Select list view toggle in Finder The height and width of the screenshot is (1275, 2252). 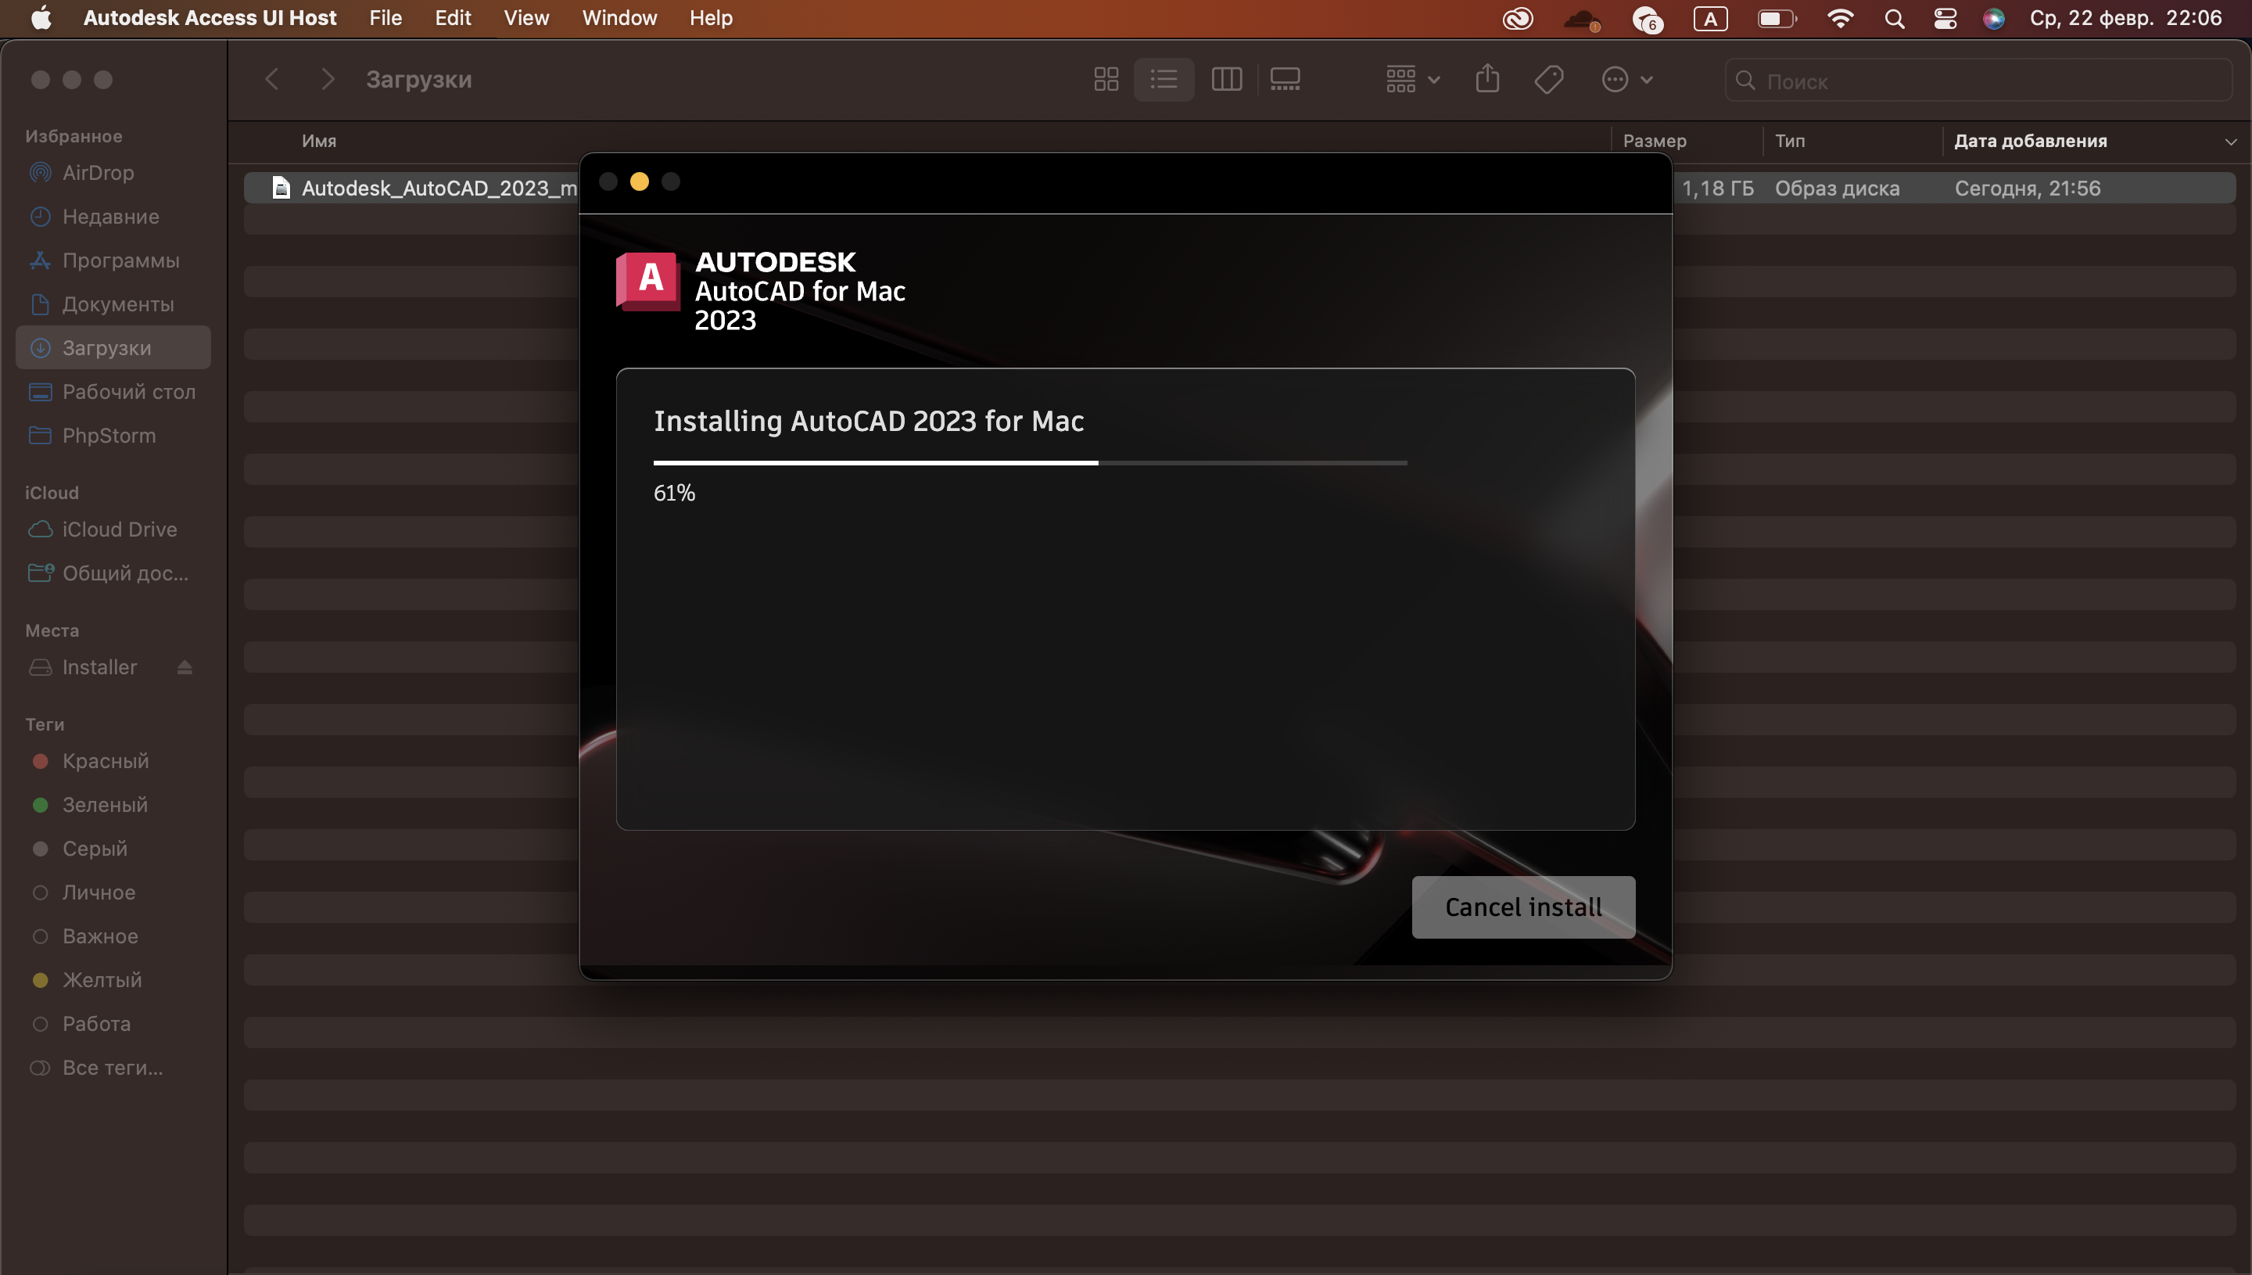[x=1164, y=80]
